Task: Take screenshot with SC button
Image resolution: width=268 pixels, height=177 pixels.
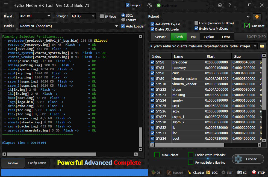Action: pyautogui.click(x=242, y=172)
